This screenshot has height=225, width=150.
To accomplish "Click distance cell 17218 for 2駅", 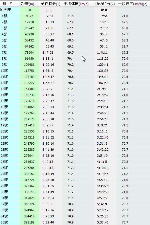I will [x=29, y=22].
